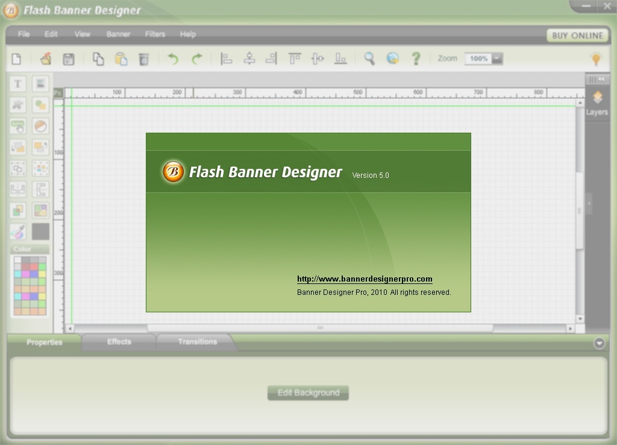617x445 pixels.
Task: Open the Filters menu
Action: click(x=155, y=34)
